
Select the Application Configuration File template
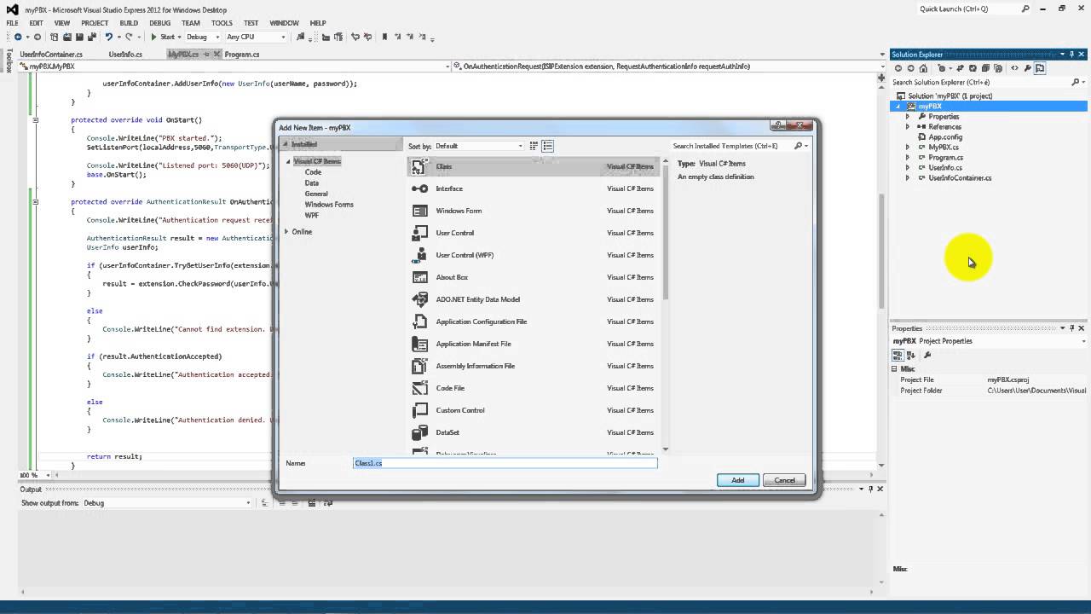point(534,321)
